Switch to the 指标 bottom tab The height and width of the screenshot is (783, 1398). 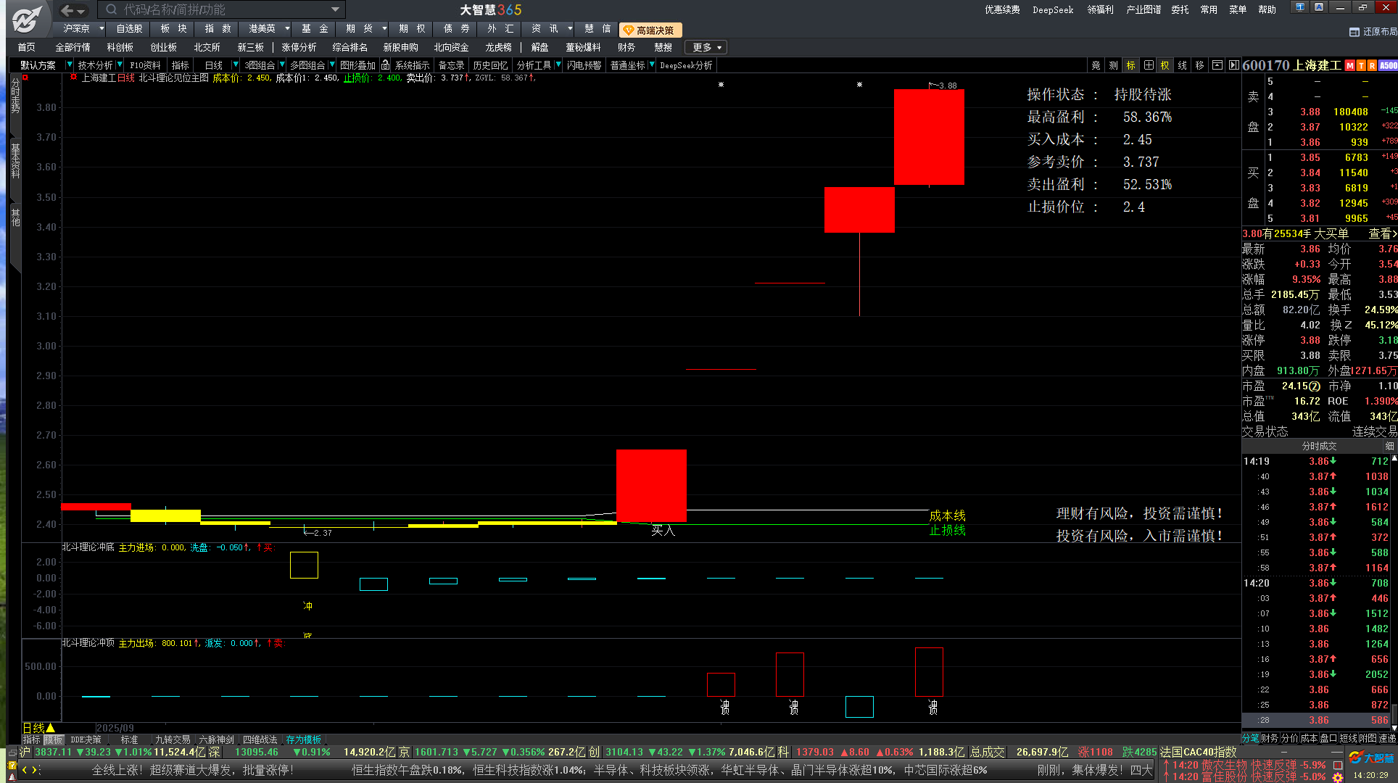[31, 739]
